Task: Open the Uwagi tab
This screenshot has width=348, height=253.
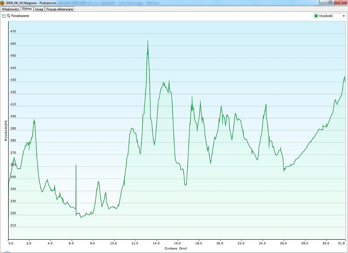Action: click(39, 9)
